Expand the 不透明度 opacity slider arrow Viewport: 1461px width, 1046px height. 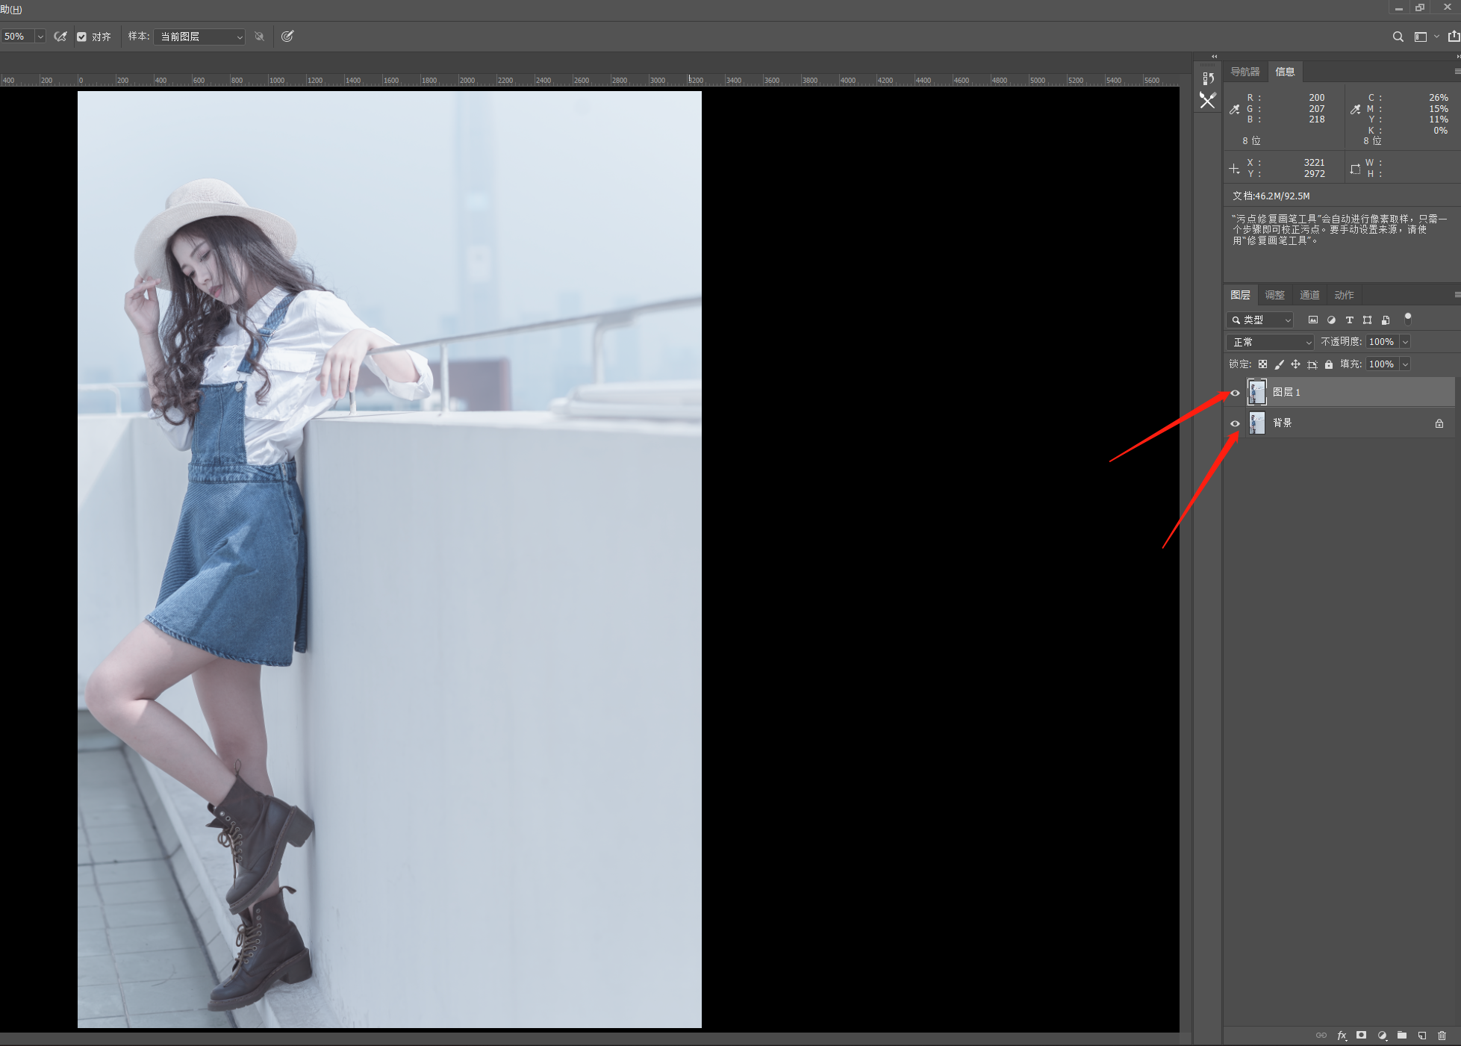pos(1405,342)
